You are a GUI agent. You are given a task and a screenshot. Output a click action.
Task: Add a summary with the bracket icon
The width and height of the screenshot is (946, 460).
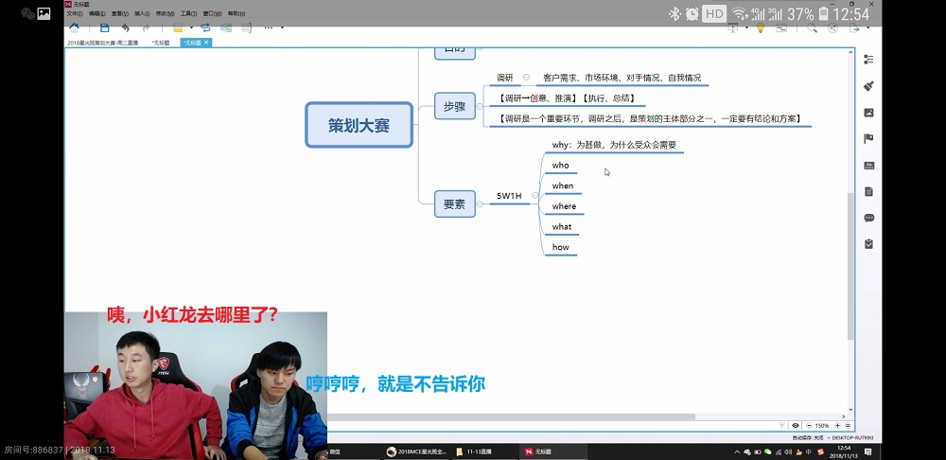tap(246, 27)
